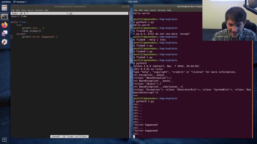
Task: Open the clock showing Sun 15:47
Action: [x=133, y=2]
